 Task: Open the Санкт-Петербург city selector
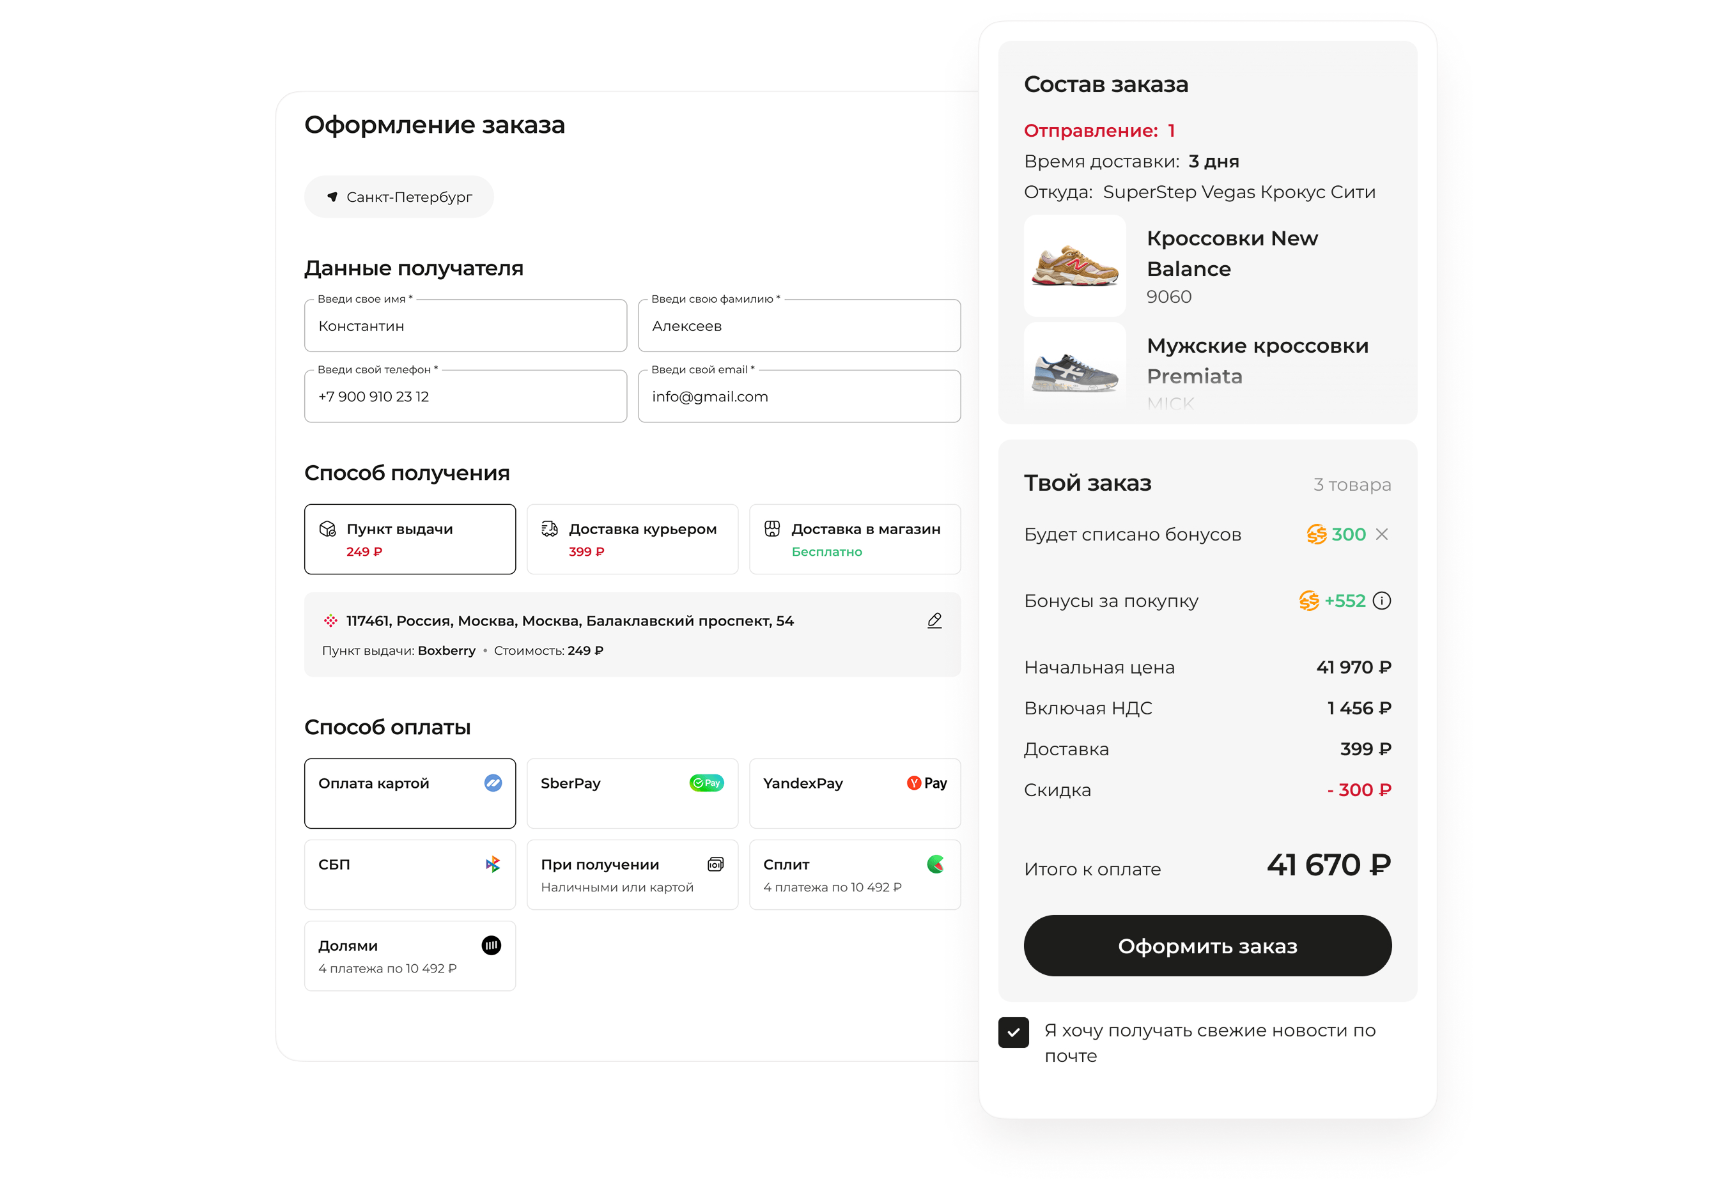(x=399, y=197)
